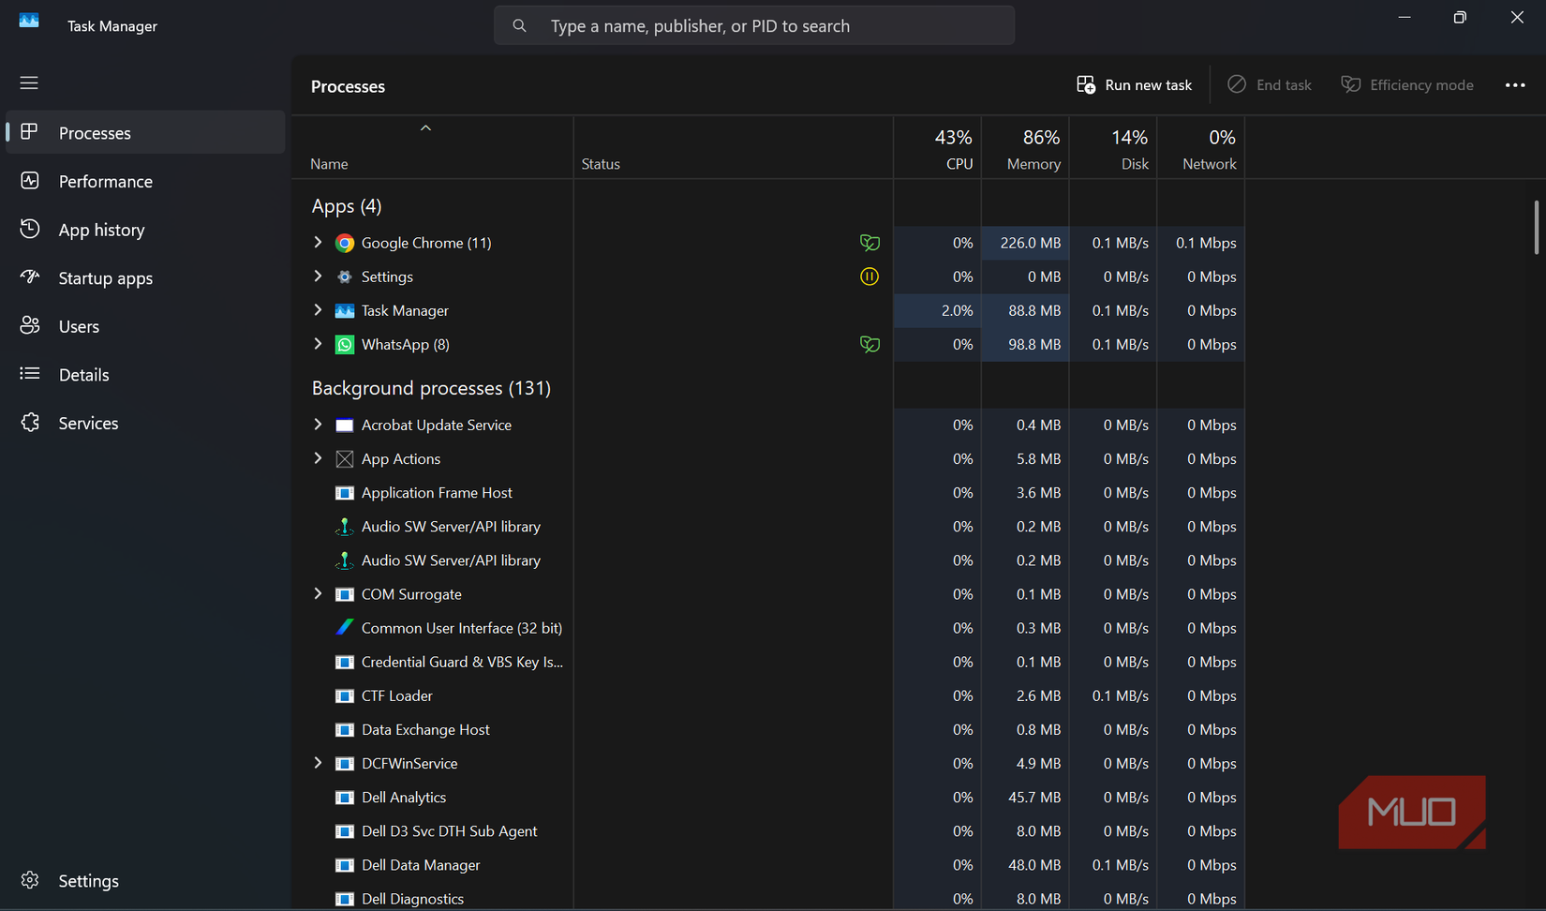Click Run new task button
The height and width of the screenshot is (911, 1546).
click(1134, 84)
